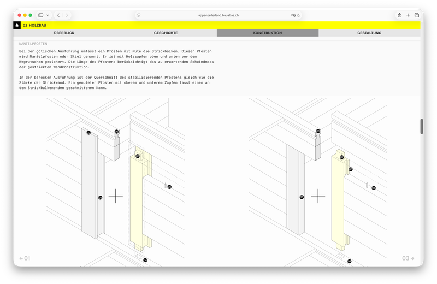
Task: Navigate to previous section 01
Action: coord(25,258)
